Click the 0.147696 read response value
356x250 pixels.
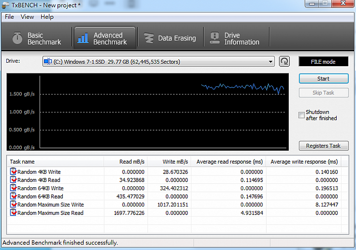(x=252, y=196)
